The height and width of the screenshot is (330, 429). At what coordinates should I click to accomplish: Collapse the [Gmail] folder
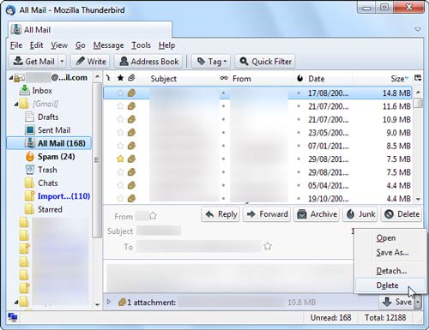coord(16,104)
